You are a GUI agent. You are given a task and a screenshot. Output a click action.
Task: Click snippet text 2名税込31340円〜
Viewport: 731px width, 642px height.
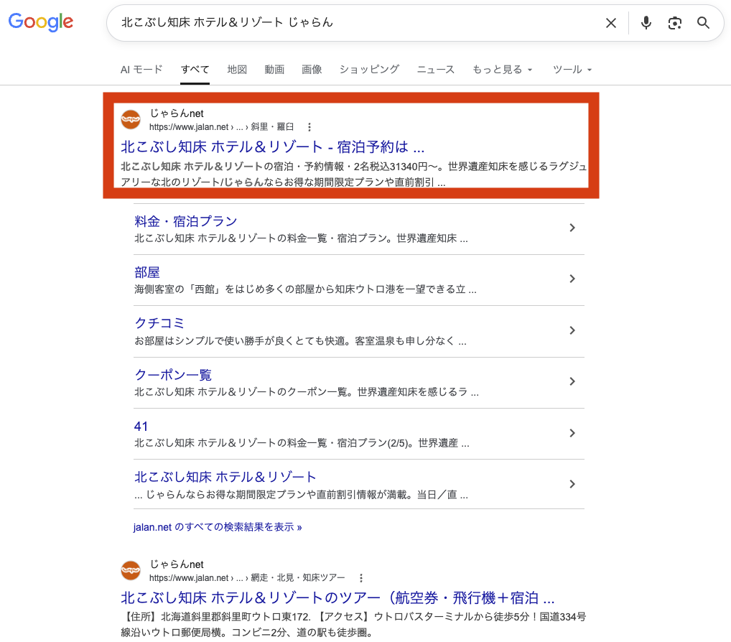396,167
